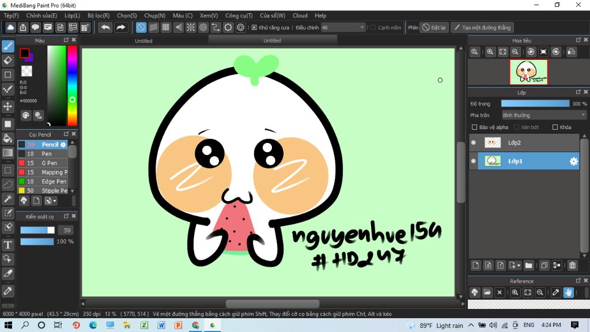Image resolution: width=590 pixels, height=332 pixels.
Task: Click the Redo arrow in the toolbar
Action: [121, 28]
